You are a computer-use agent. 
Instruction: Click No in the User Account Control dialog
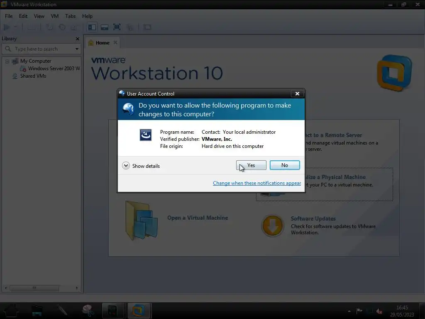click(285, 165)
